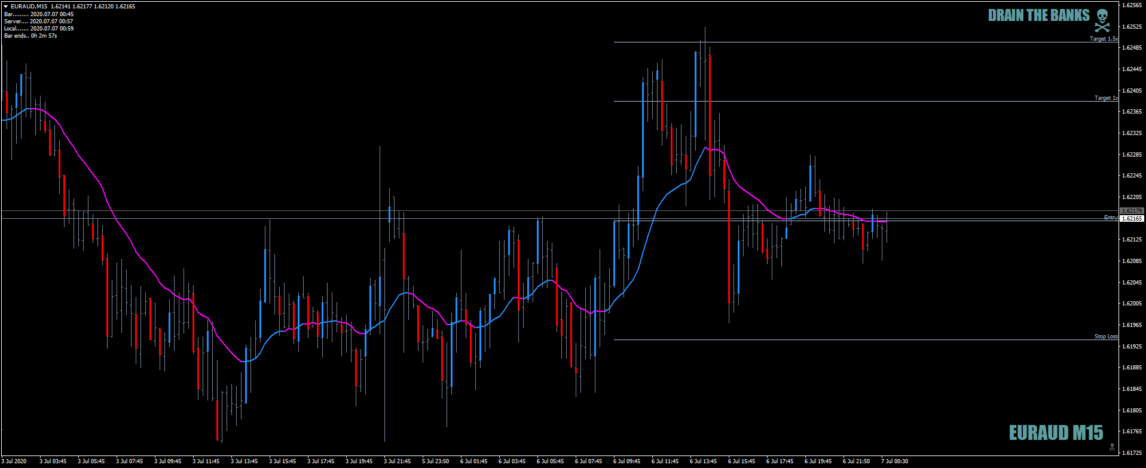Click the small skull icon near 1.61725

(x=1112, y=446)
